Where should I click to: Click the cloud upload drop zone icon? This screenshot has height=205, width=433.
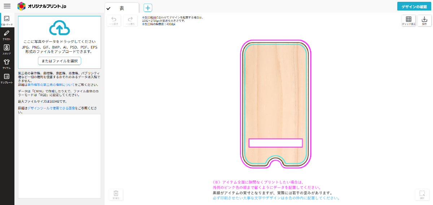coord(59,28)
